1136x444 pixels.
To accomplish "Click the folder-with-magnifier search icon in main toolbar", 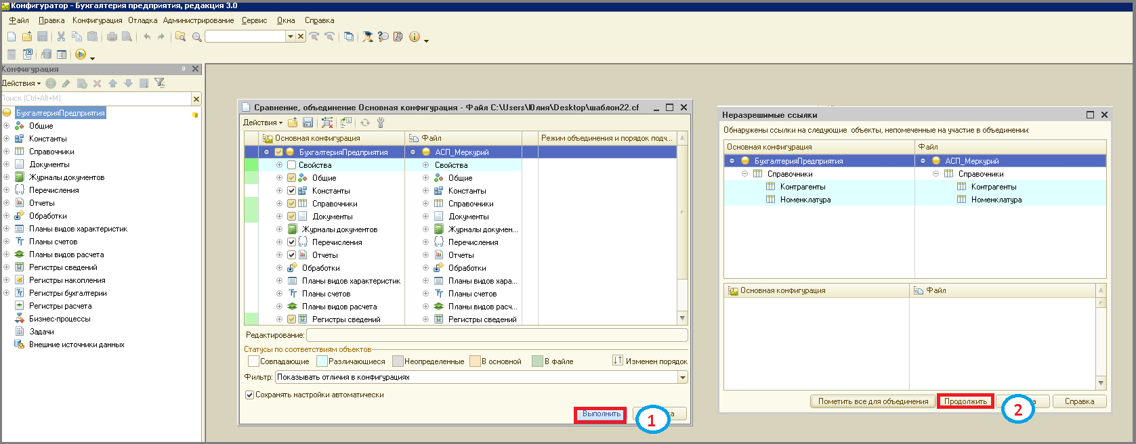I will pyautogui.click(x=180, y=37).
